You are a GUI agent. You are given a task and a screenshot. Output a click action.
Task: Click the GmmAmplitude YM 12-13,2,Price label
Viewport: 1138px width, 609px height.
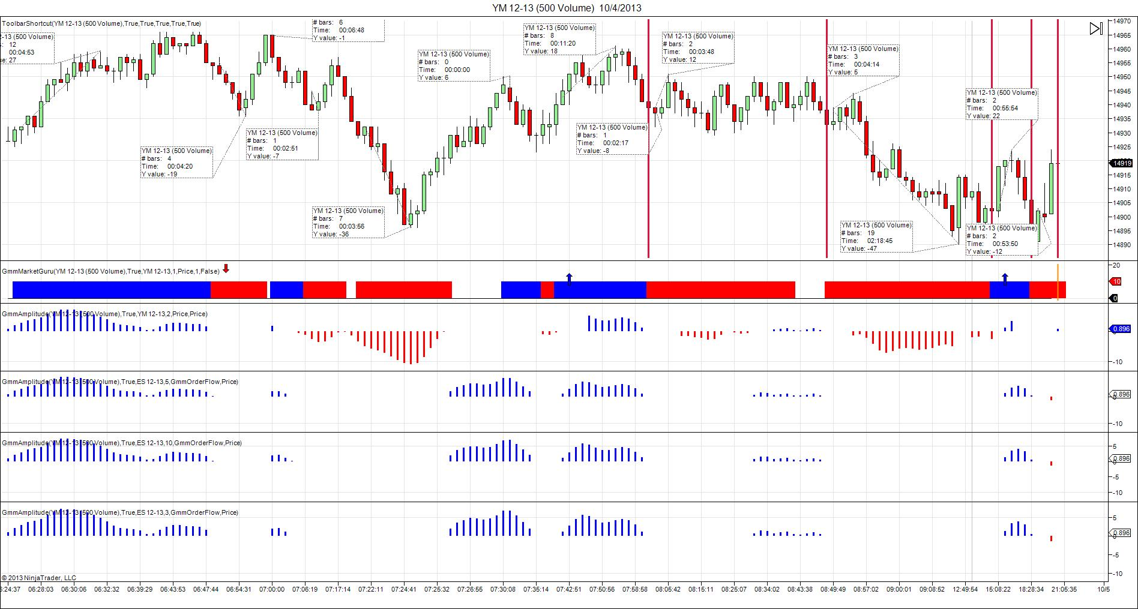(x=105, y=314)
